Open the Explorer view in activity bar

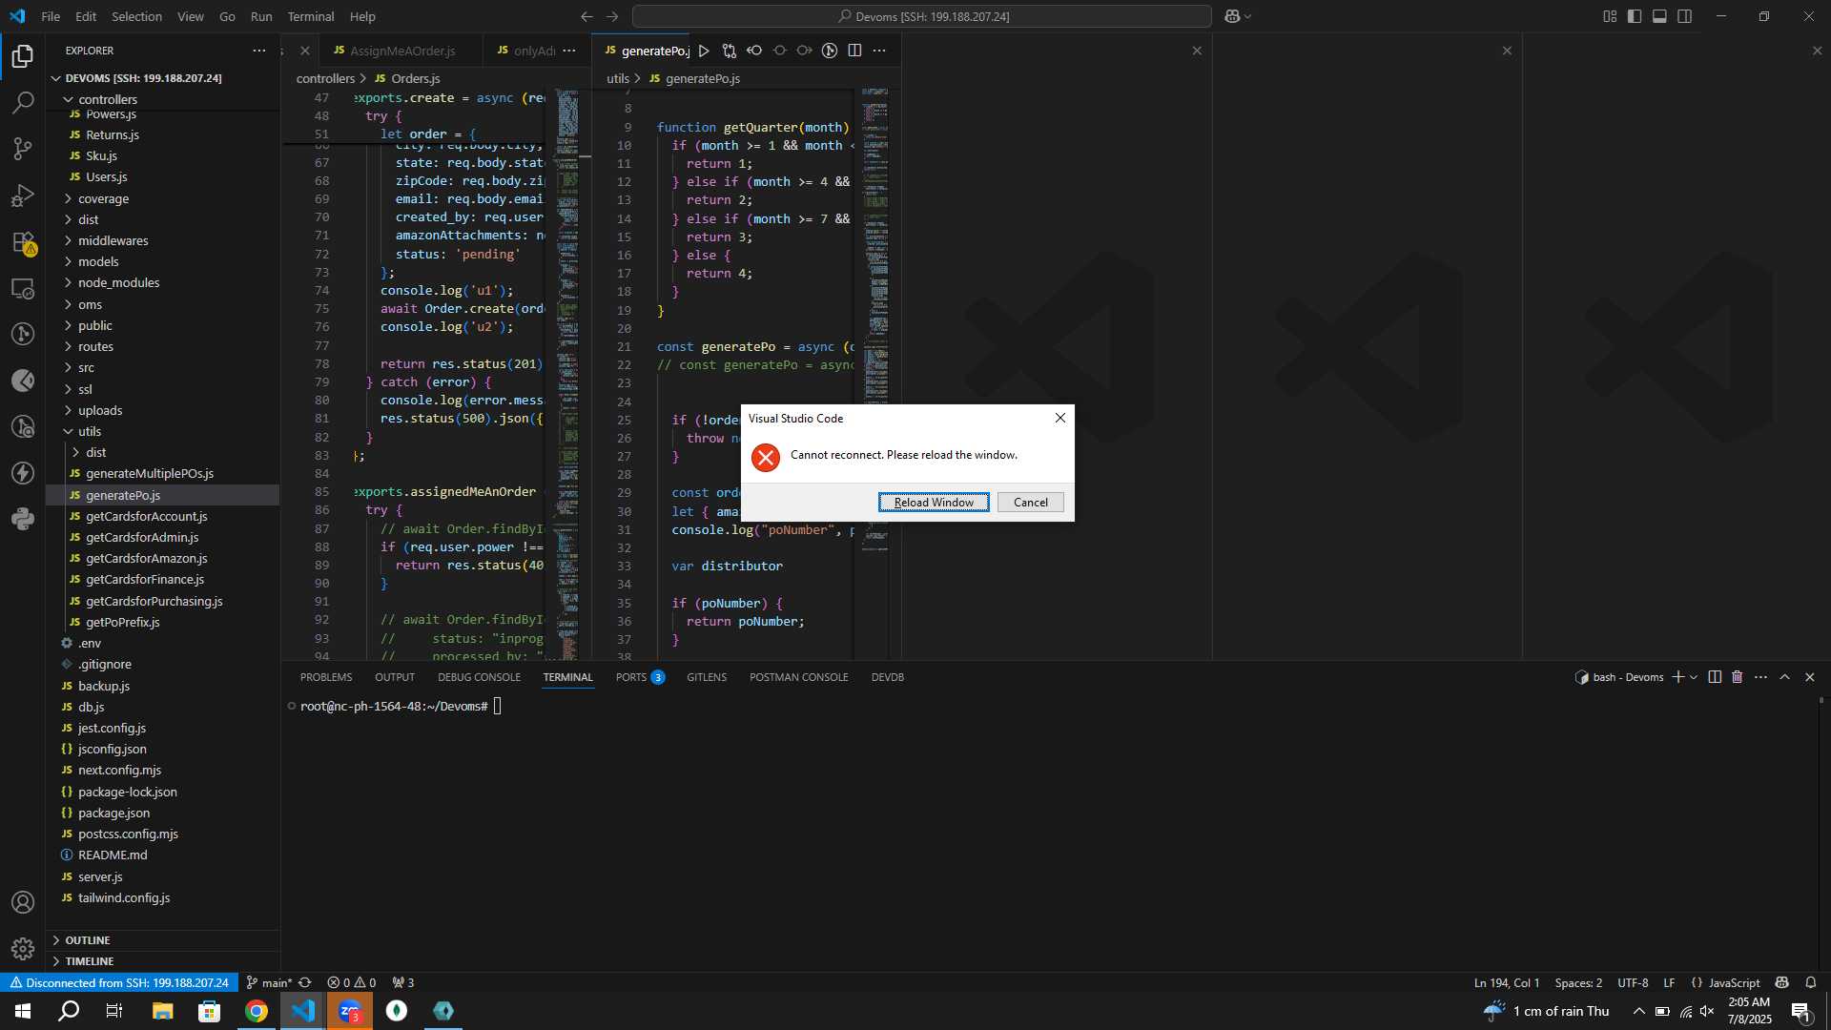click(x=23, y=56)
